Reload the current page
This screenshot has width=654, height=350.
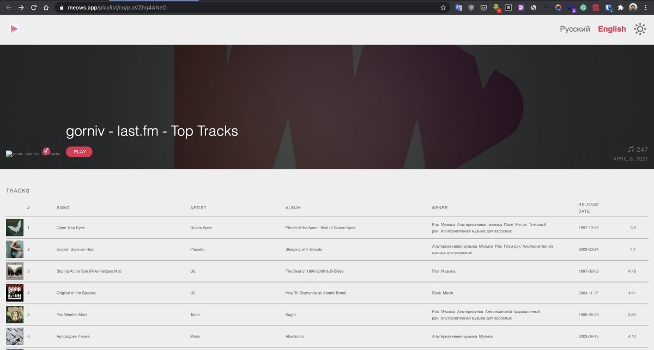(x=34, y=8)
